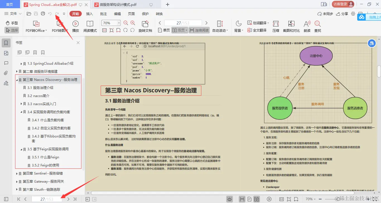This screenshot has width=381, height=203.
Task: Open the 批注 menu
Action: [x=103, y=13]
